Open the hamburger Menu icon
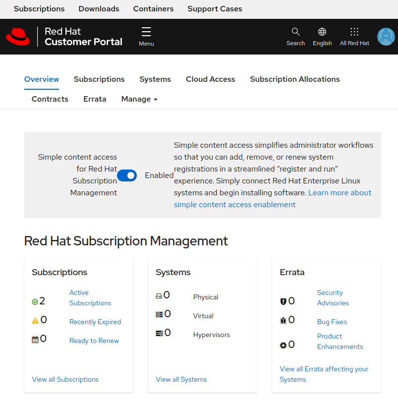This screenshot has height=407, width=398. [146, 32]
